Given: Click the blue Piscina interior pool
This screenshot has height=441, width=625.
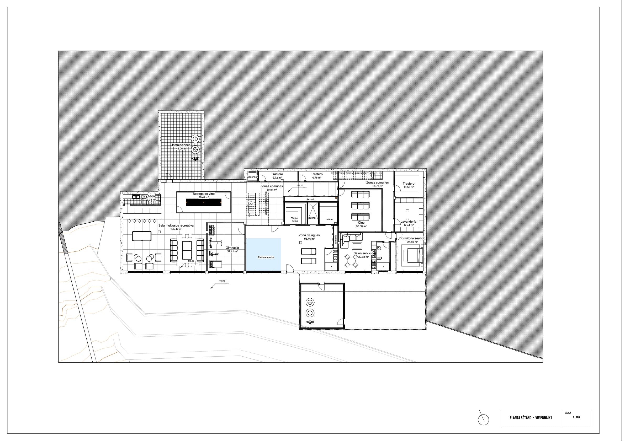Looking at the screenshot, I should pyautogui.click(x=263, y=254).
